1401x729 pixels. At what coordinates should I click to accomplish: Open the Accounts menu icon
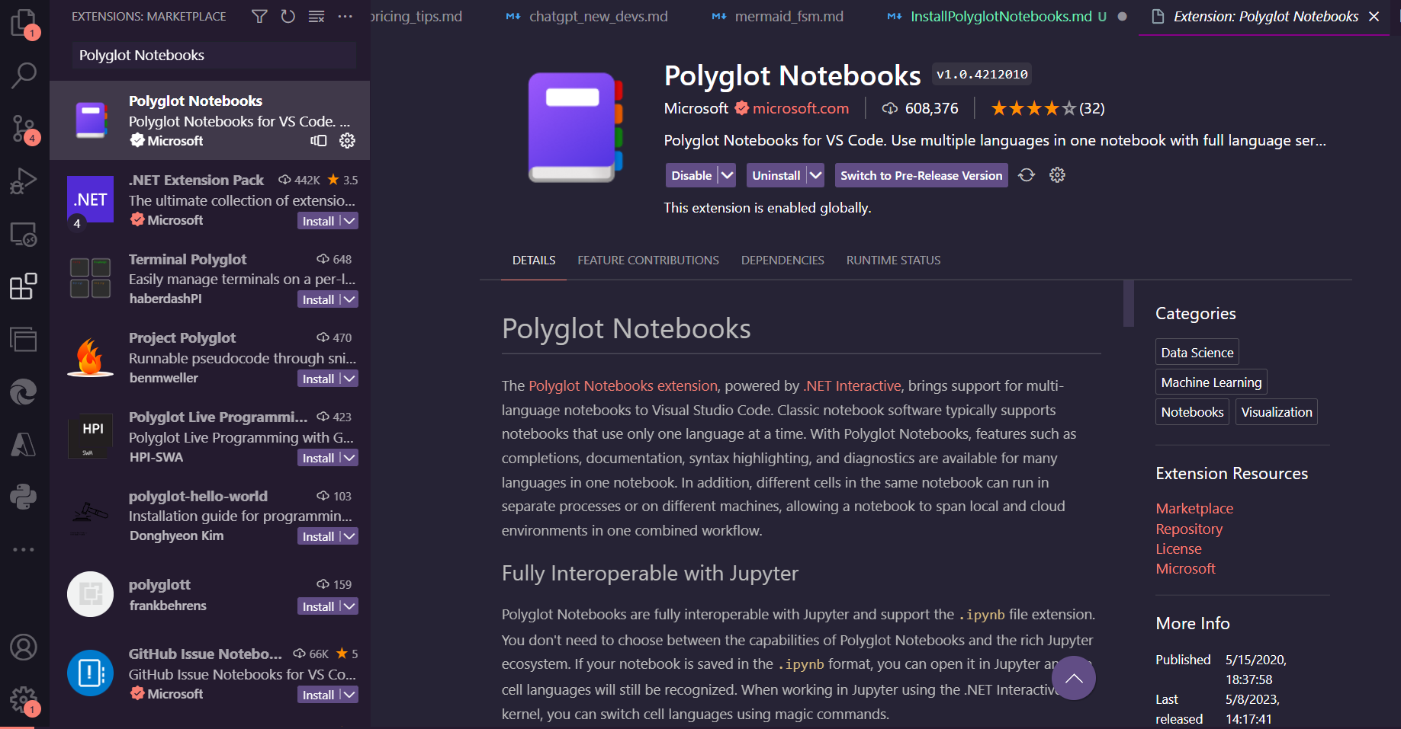pyautogui.click(x=24, y=647)
